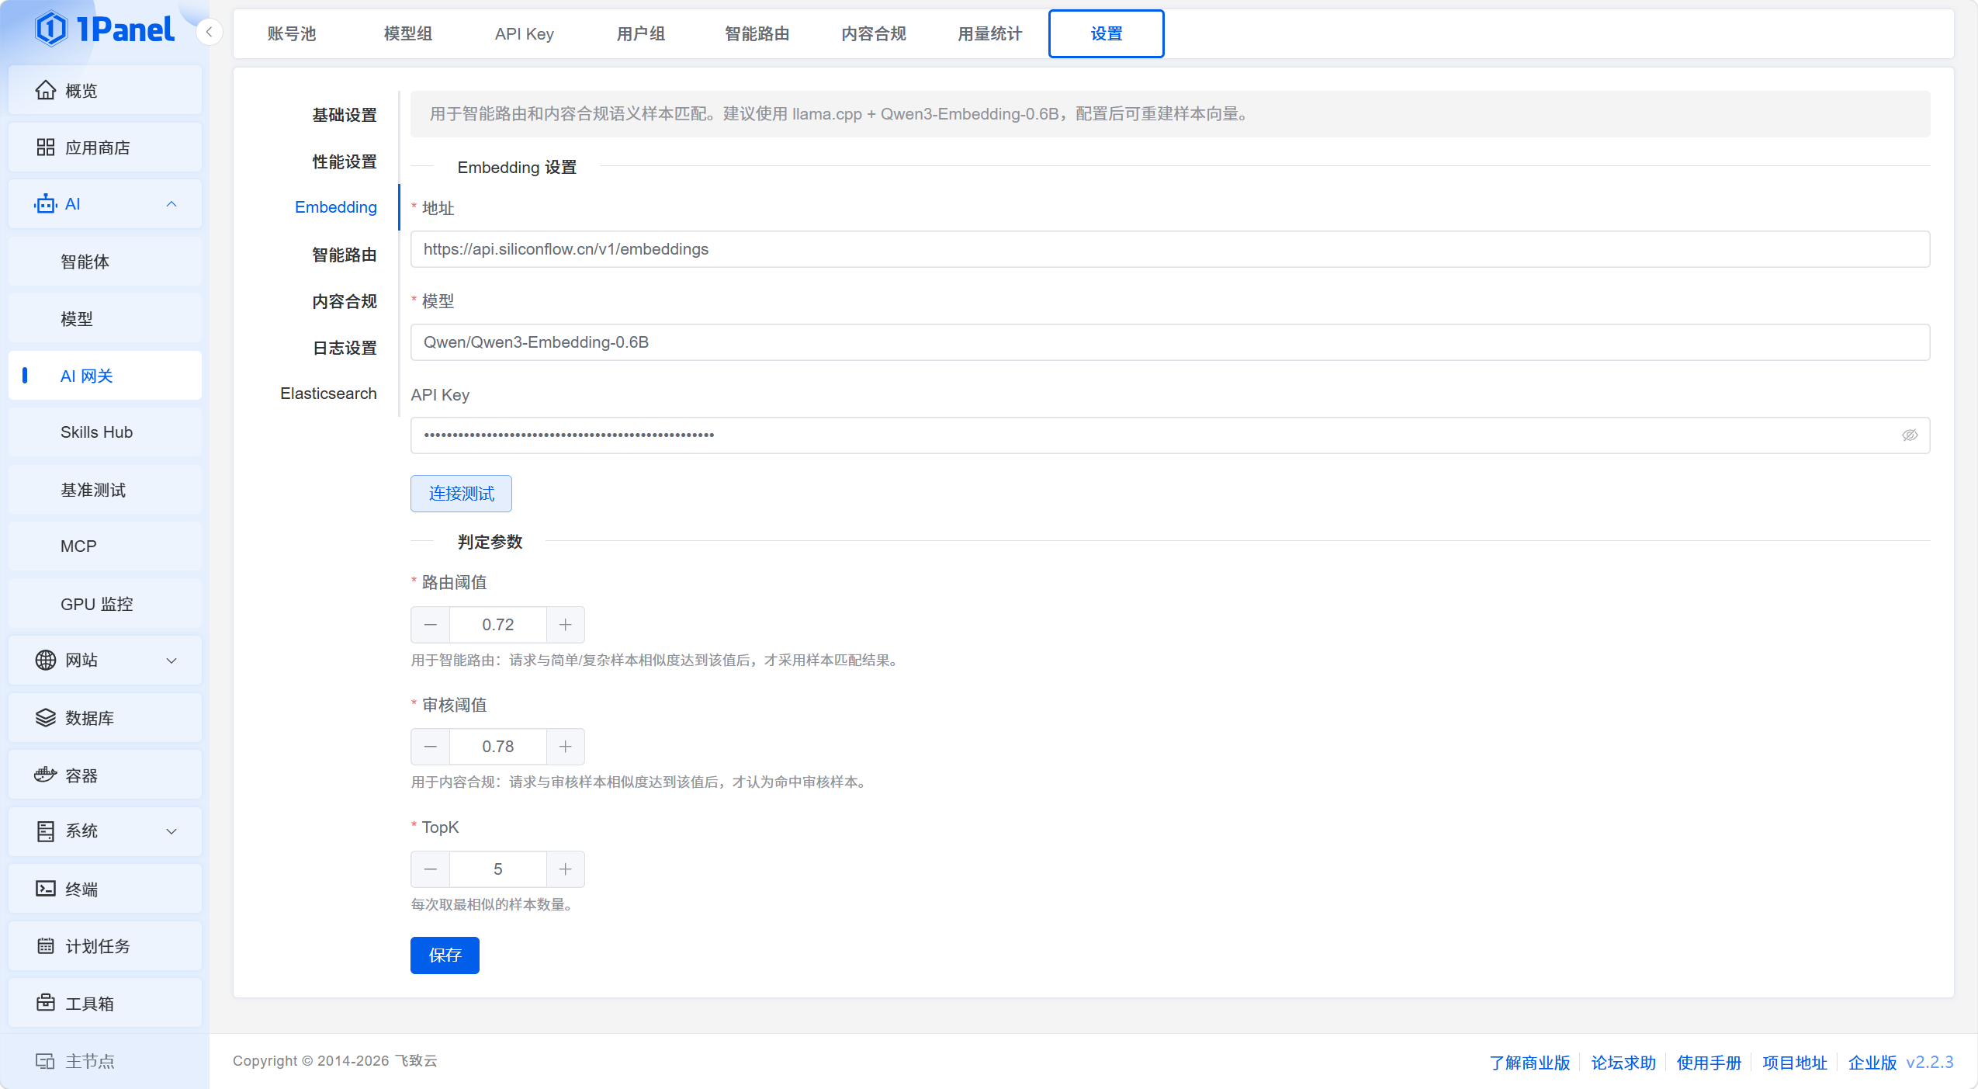Select Embedding in the settings list
The height and width of the screenshot is (1089, 1978).
pos(336,207)
